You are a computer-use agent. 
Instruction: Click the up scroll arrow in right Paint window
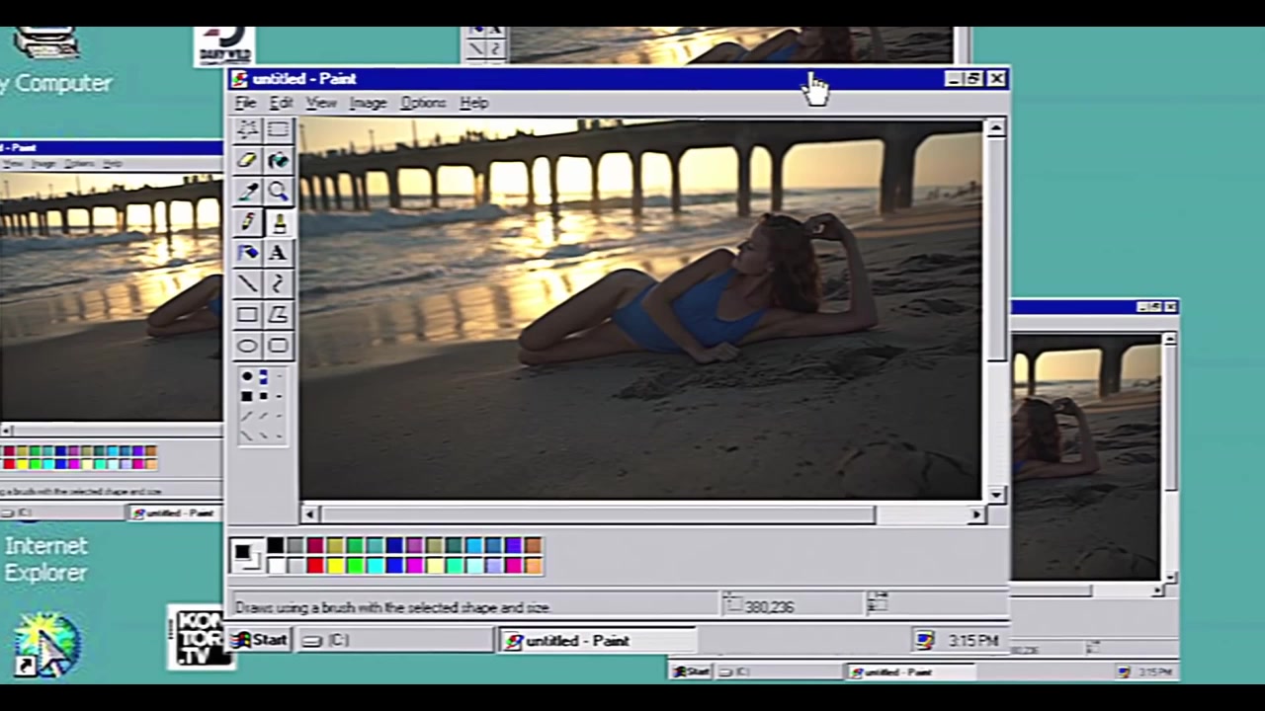1170,339
